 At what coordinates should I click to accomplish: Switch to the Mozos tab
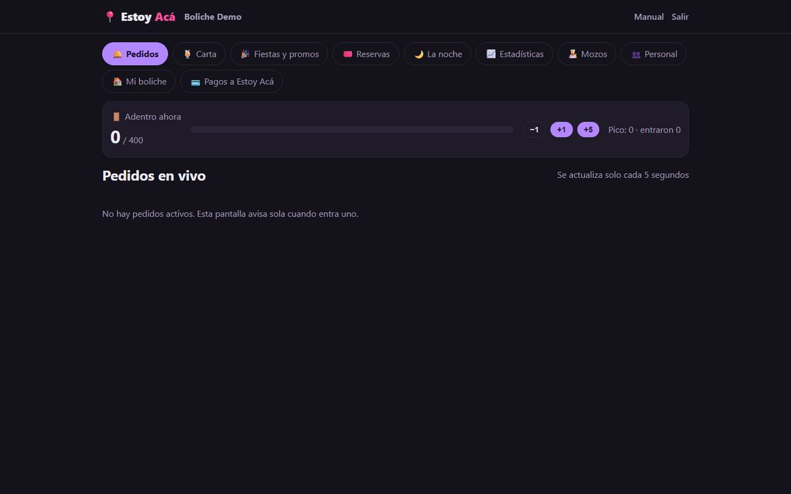pyautogui.click(x=587, y=54)
